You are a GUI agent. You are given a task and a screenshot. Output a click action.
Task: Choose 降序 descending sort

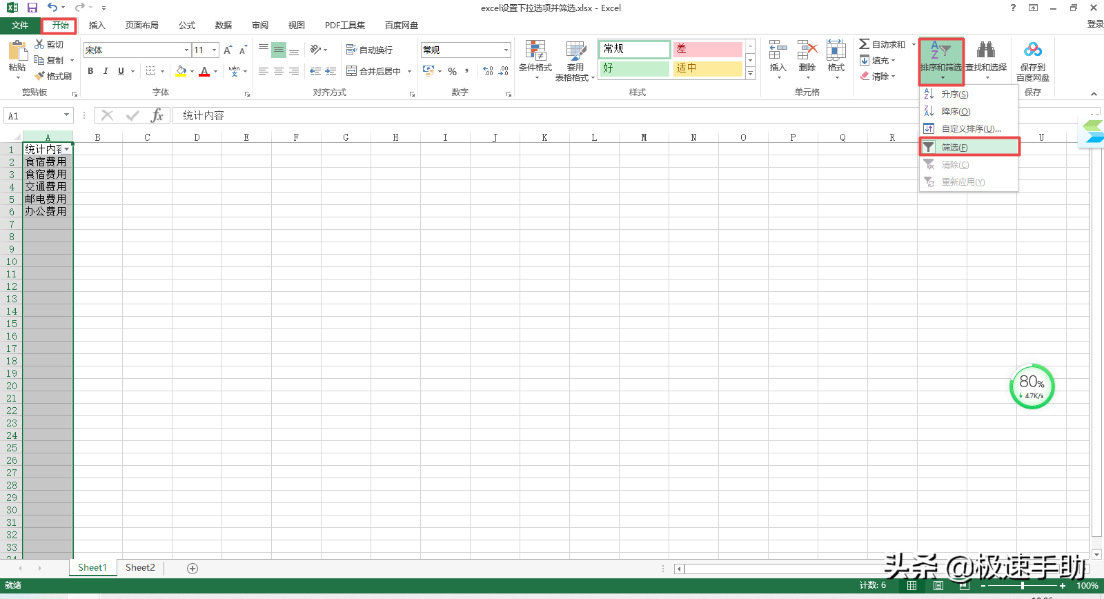point(969,111)
